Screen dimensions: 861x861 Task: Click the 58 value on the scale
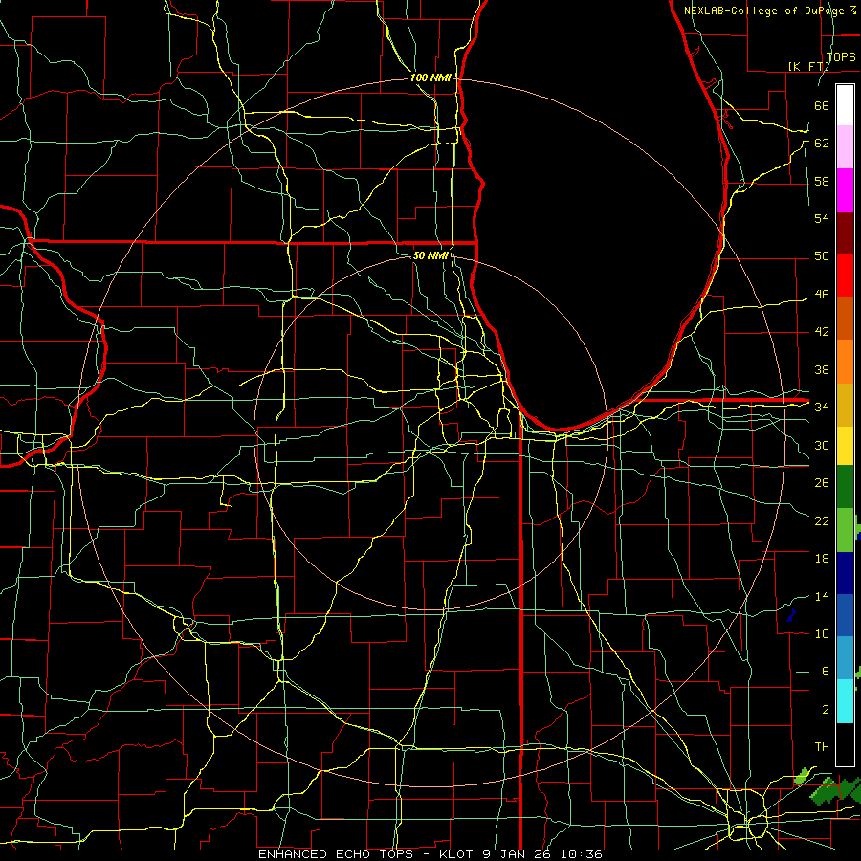pyautogui.click(x=822, y=181)
